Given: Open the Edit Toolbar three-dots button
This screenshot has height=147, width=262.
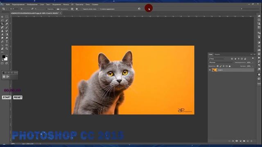Looking at the screenshot, I should pyautogui.click(x=2, y=52).
